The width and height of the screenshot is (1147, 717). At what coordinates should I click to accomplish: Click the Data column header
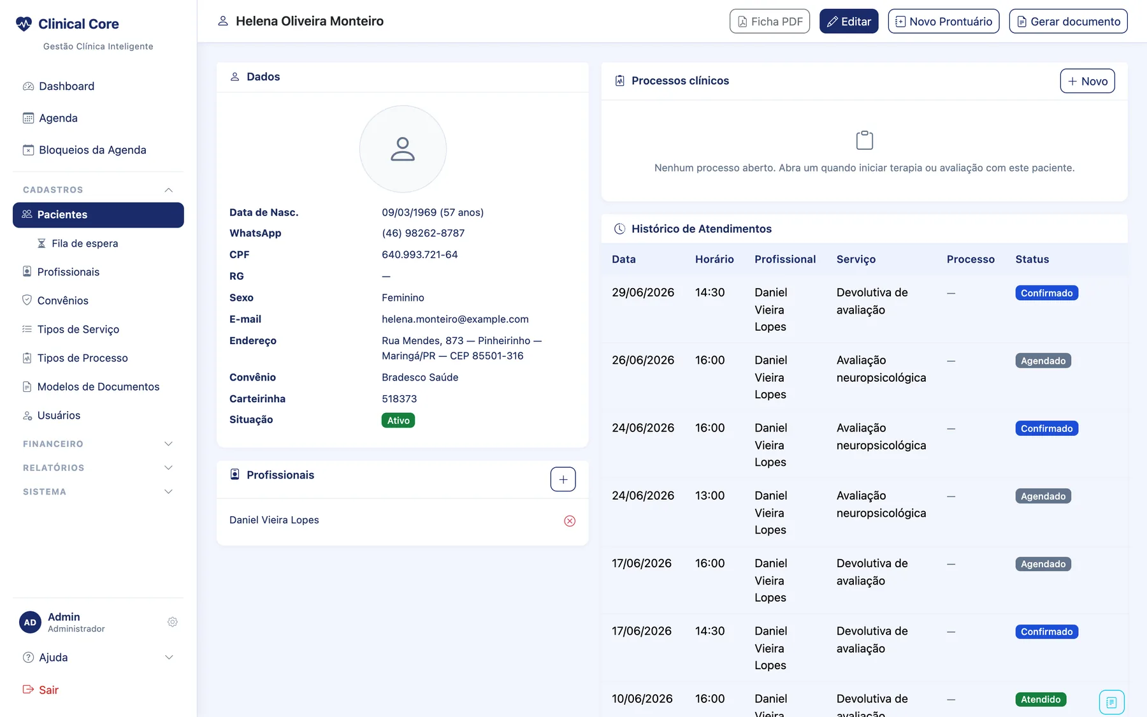pos(624,259)
